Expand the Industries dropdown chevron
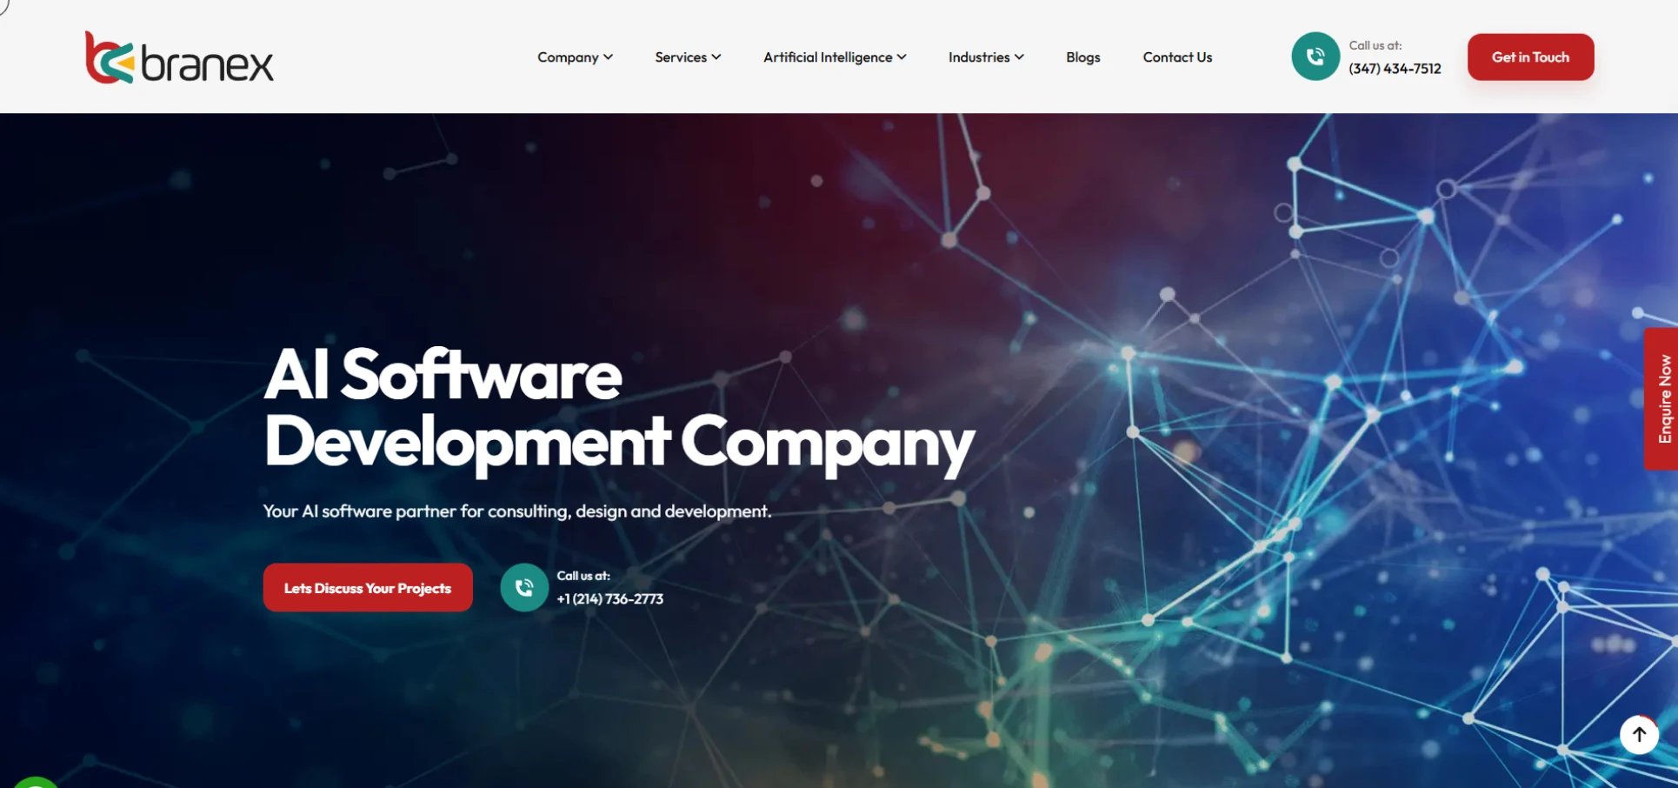Image resolution: width=1678 pixels, height=788 pixels. coord(1019,57)
